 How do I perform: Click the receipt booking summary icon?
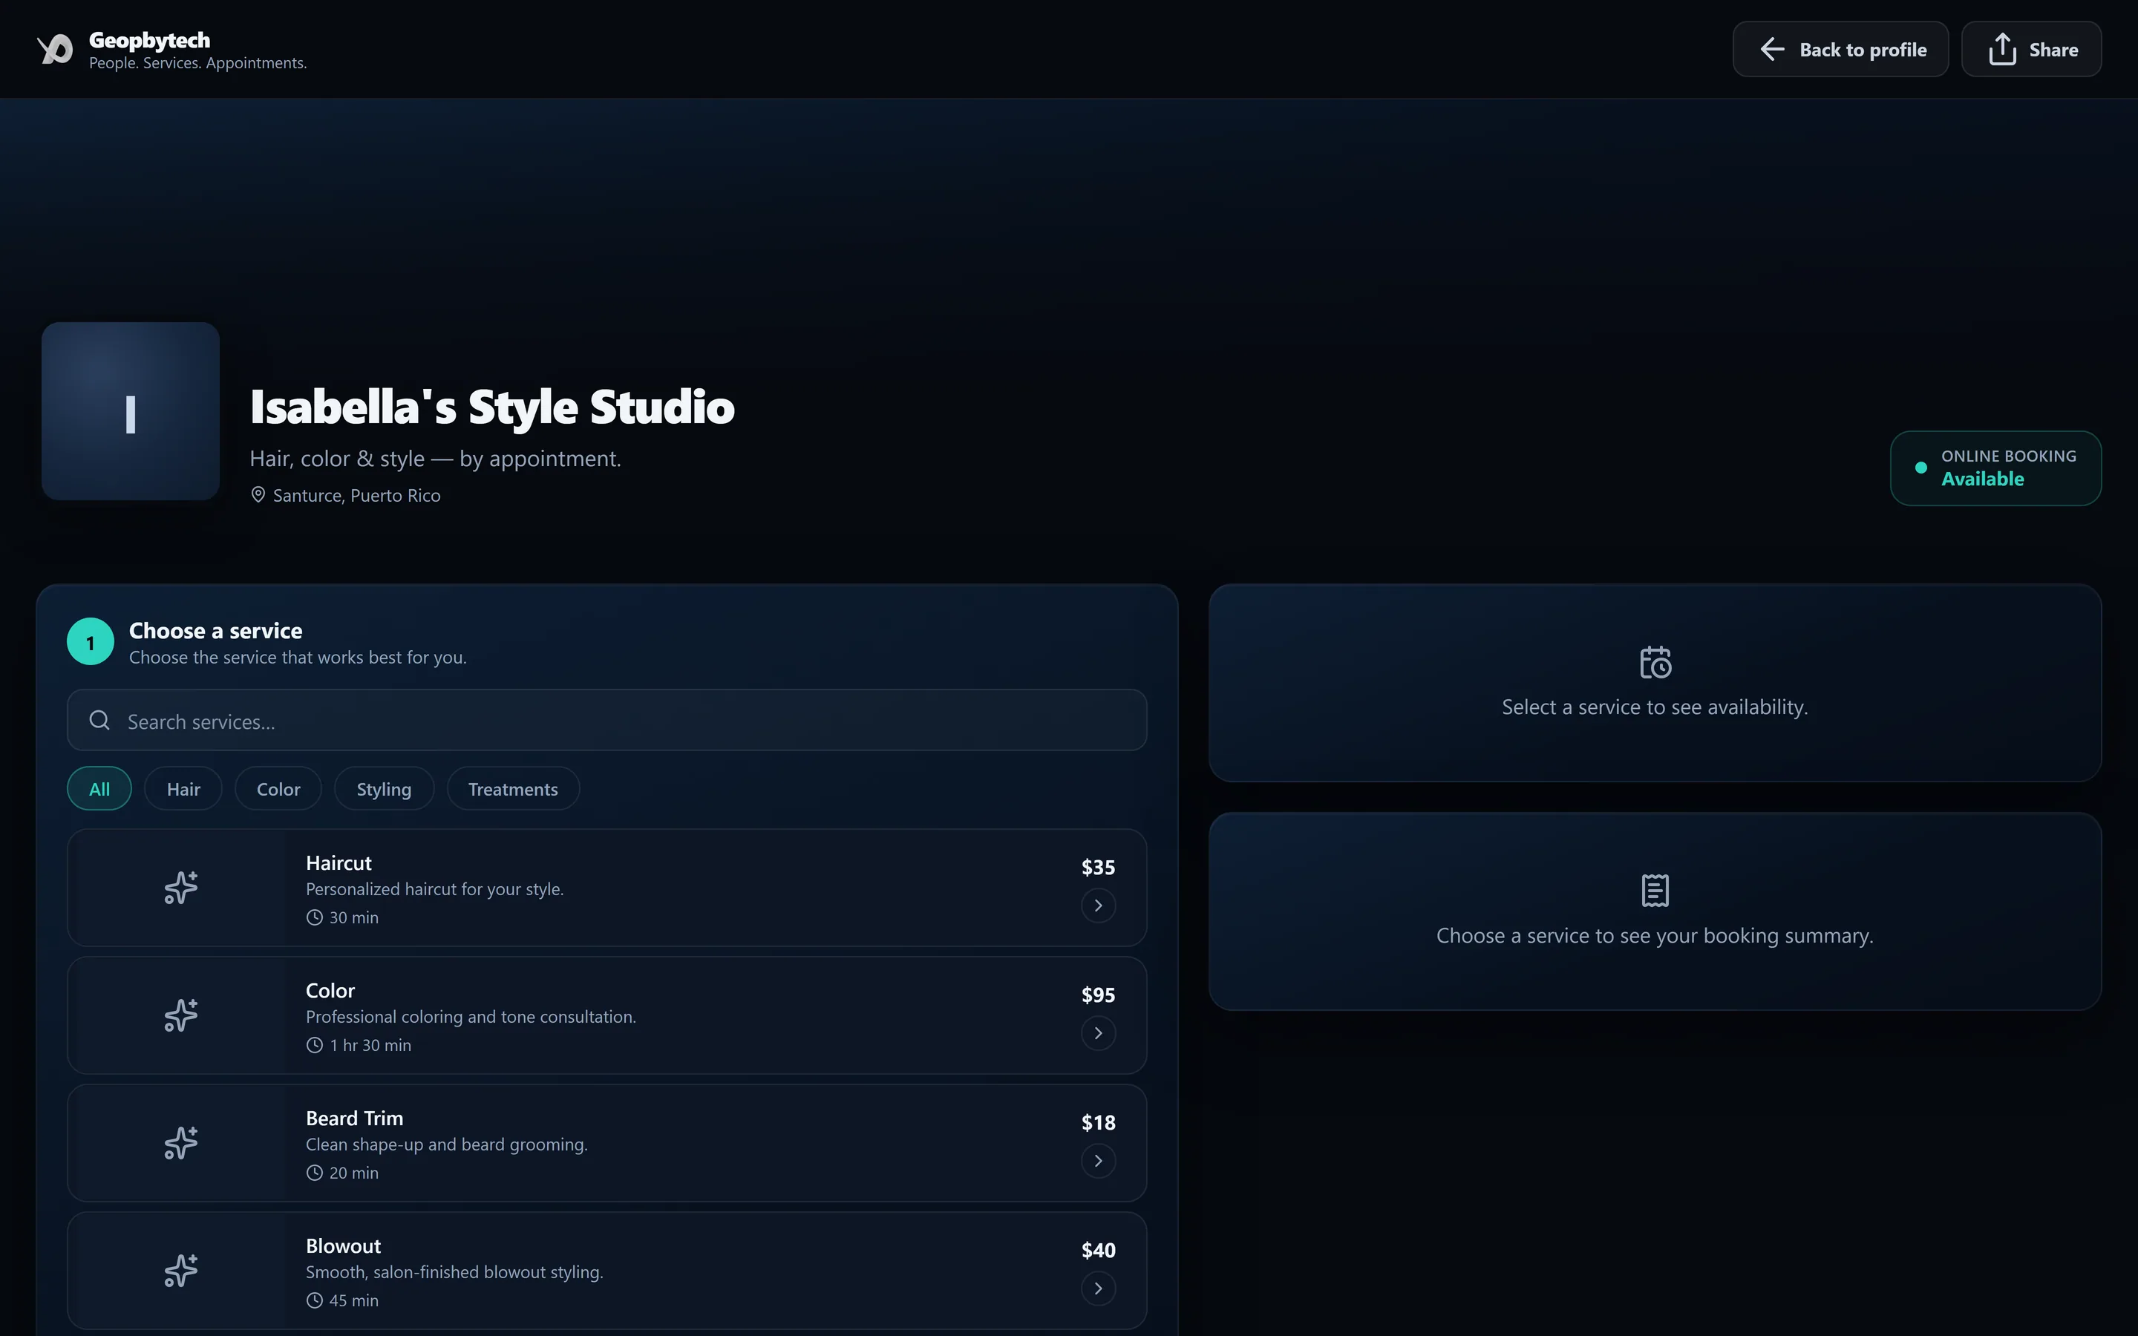point(1655,891)
